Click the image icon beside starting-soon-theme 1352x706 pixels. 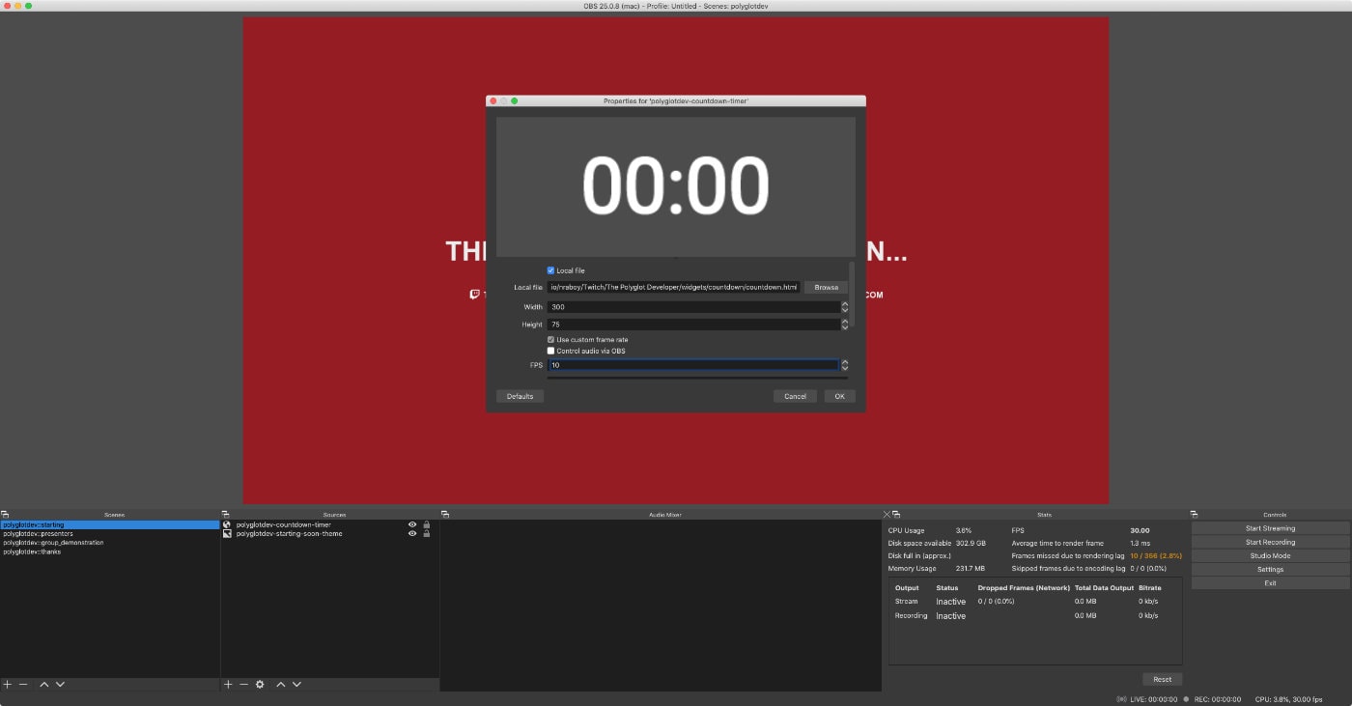[227, 534]
